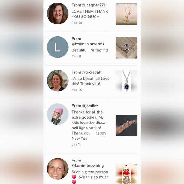
Task: View the blue pendant necklace product image
Action: (127, 81)
